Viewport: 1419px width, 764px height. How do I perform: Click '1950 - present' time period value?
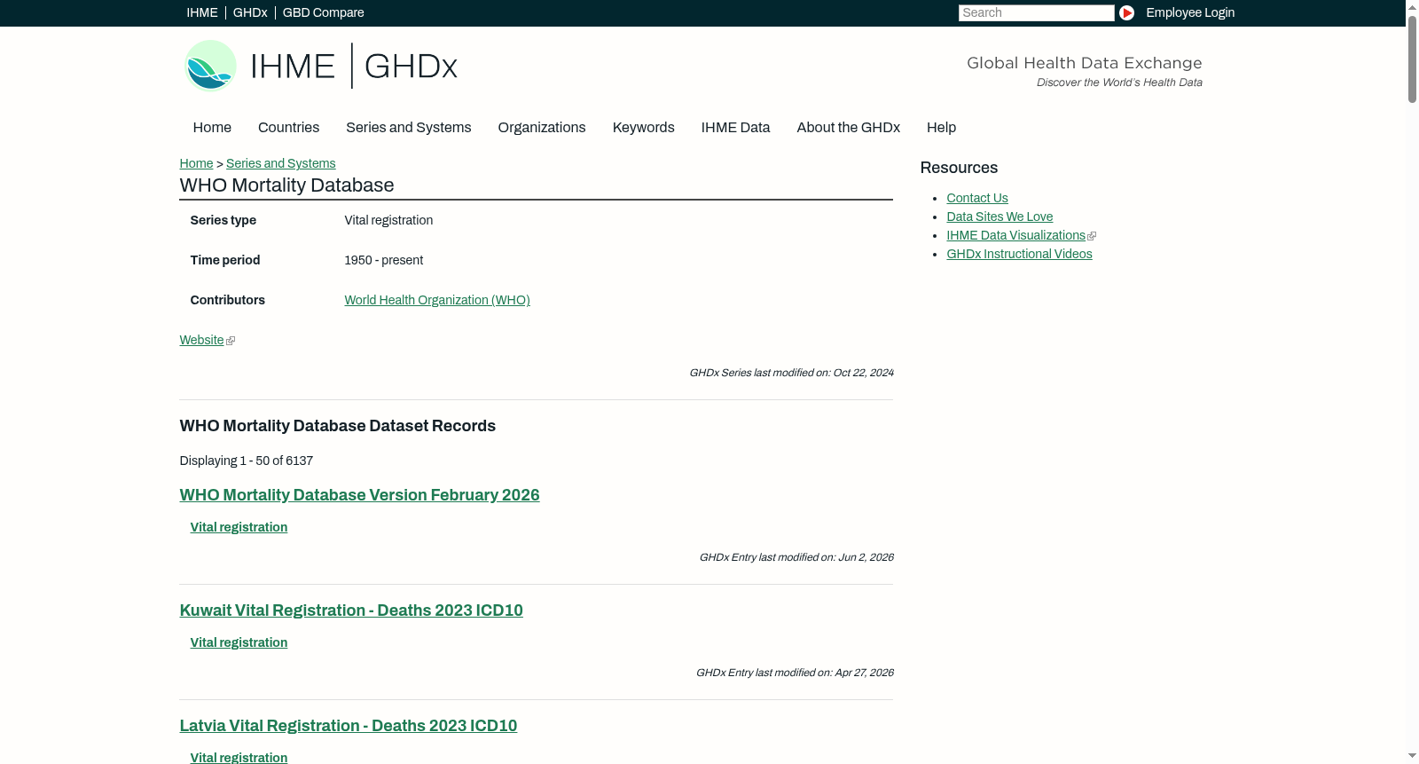coord(383,260)
